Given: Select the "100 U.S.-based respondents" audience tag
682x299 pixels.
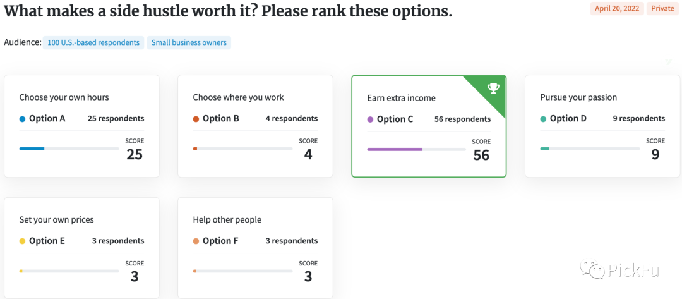Looking at the screenshot, I should [x=93, y=43].
